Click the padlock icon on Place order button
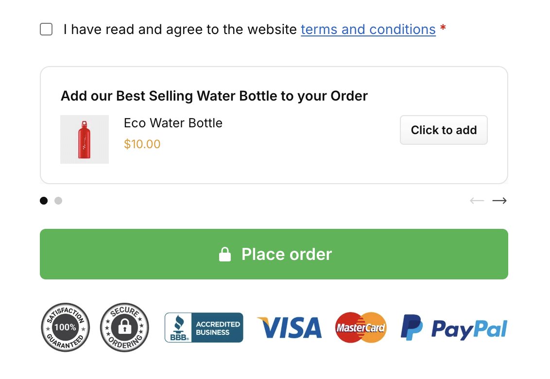This screenshot has width=550, height=379. (x=225, y=254)
